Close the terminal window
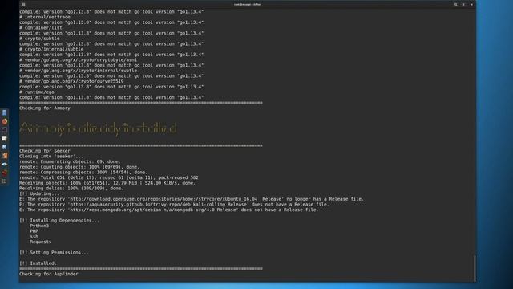The image size is (513, 289). tap(471, 4)
